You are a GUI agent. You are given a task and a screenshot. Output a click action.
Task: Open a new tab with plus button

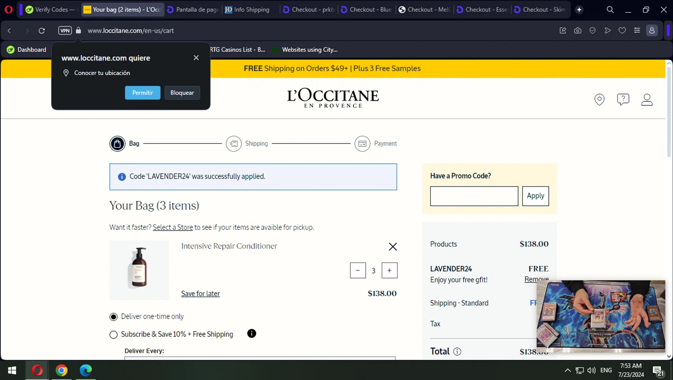pos(579,9)
